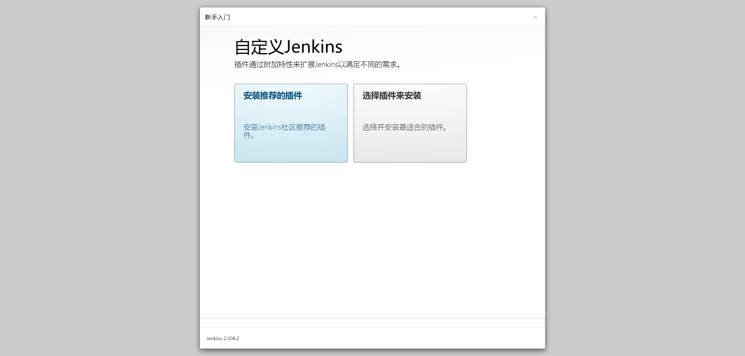Click the 安装推荐的插件 card
This screenshot has width=745, height=356.
[x=291, y=123]
